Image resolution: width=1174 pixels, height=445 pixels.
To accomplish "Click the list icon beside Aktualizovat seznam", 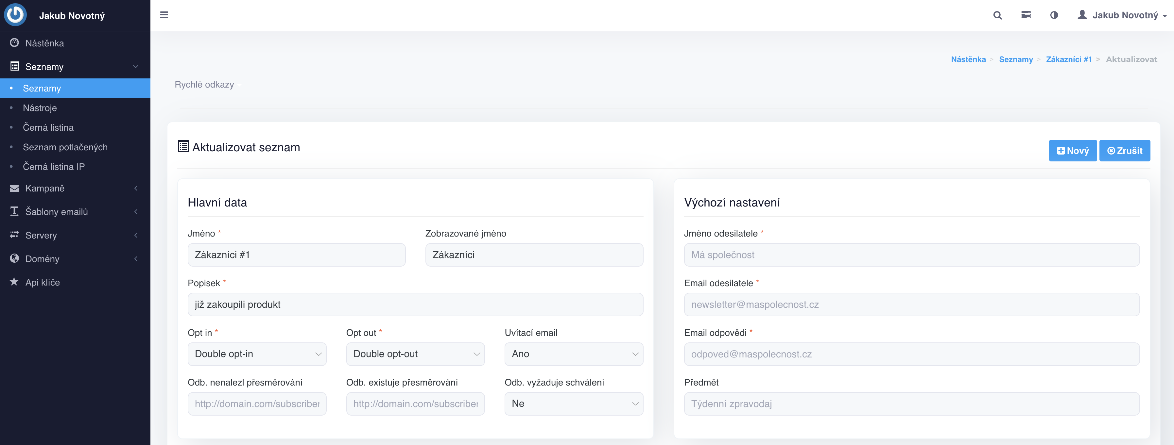I will tap(183, 147).
